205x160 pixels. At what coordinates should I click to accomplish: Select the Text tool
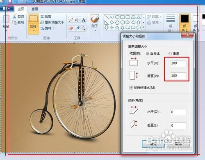click(84, 20)
